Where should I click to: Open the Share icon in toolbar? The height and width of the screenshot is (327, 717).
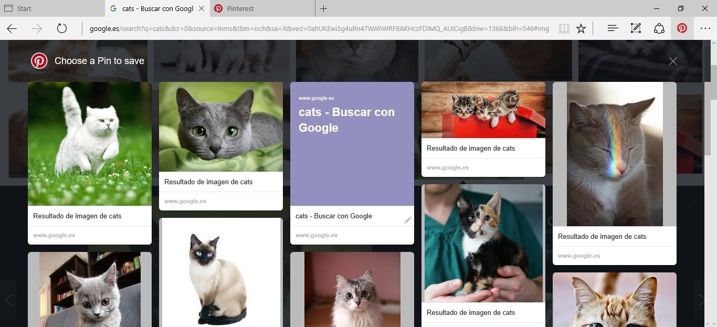tap(659, 28)
